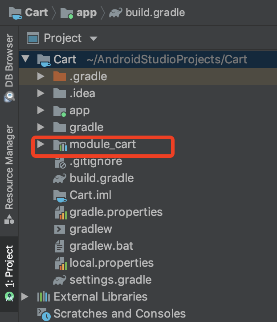
Task: Click the build.gradle breadcrumb elephant icon
Action: click(x=116, y=13)
